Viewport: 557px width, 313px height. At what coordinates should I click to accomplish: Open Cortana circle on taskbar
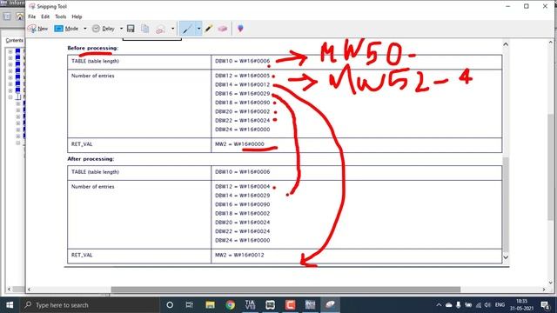[170, 305]
